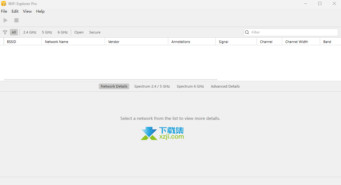Open the Help menu
The width and height of the screenshot is (341, 185).
[x=40, y=11]
